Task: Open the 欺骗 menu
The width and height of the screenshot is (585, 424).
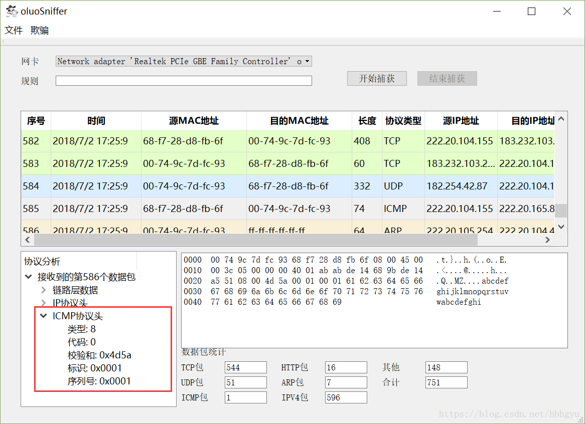Action: pos(40,30)
